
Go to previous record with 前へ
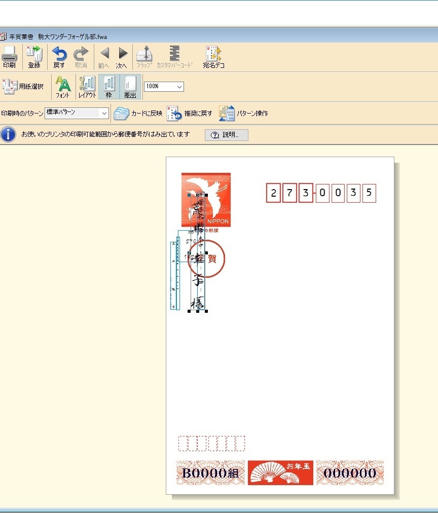104,58
